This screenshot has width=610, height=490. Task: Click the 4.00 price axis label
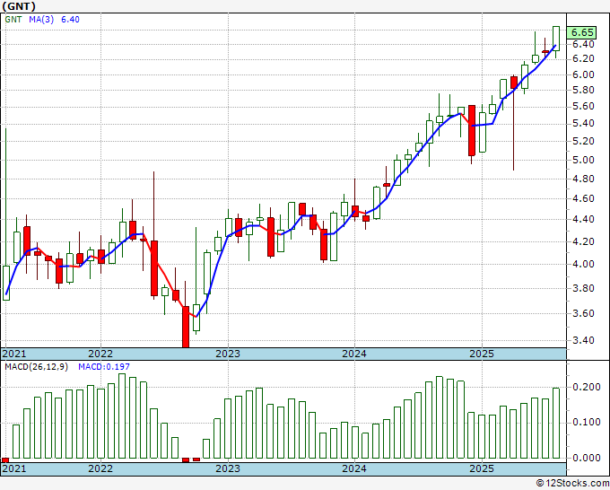[583, 264]
